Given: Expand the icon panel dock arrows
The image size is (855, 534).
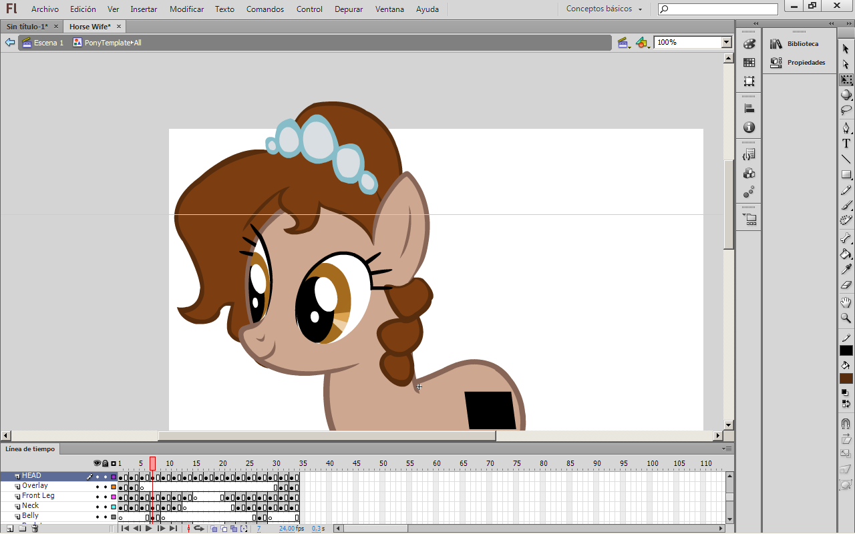Looking at the screenshot, I should (756, 23).
